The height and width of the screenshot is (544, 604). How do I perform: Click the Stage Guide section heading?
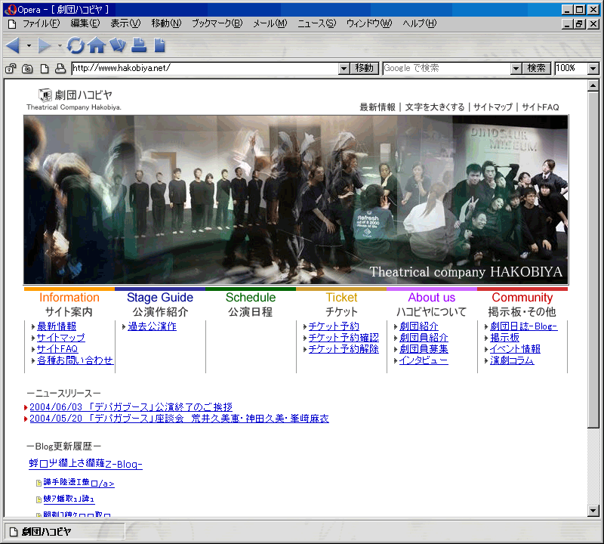coord(160,297)
